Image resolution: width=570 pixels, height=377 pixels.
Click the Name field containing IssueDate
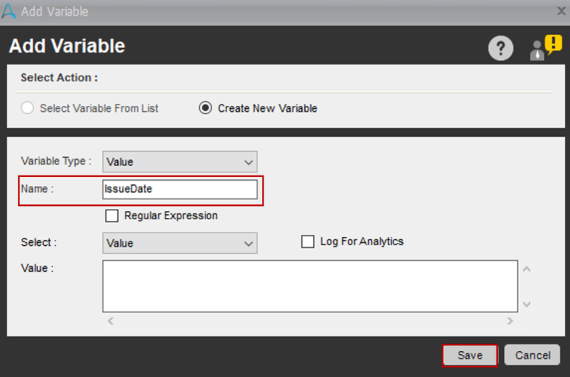click(x=180, y=190)
